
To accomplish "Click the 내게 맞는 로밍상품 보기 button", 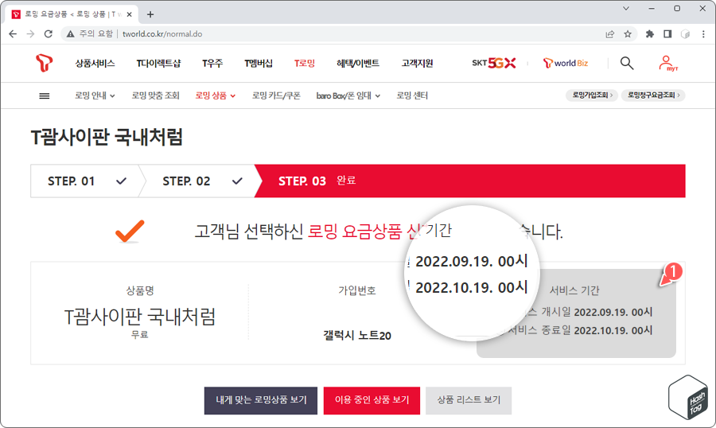I will [x=261, y=400].
